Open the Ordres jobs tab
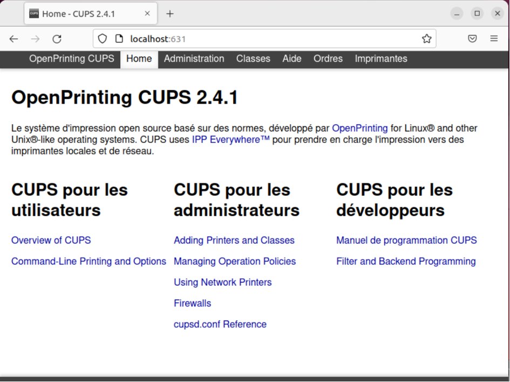Viewport: 510px width, 382px height. coord(328,59)
